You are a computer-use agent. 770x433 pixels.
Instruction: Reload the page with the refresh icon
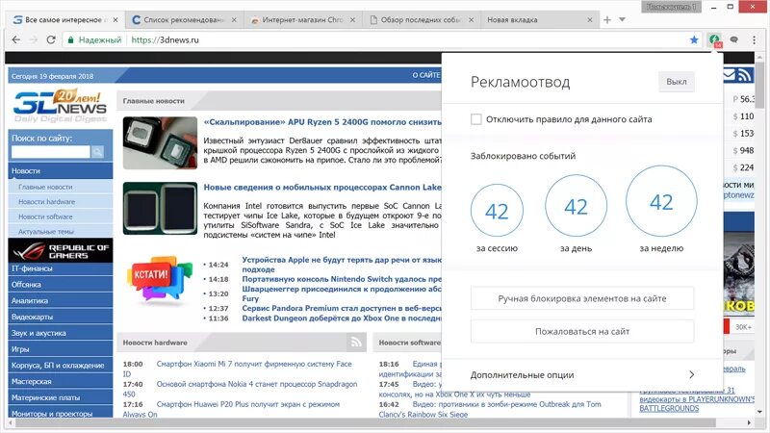tap(51, 39)
